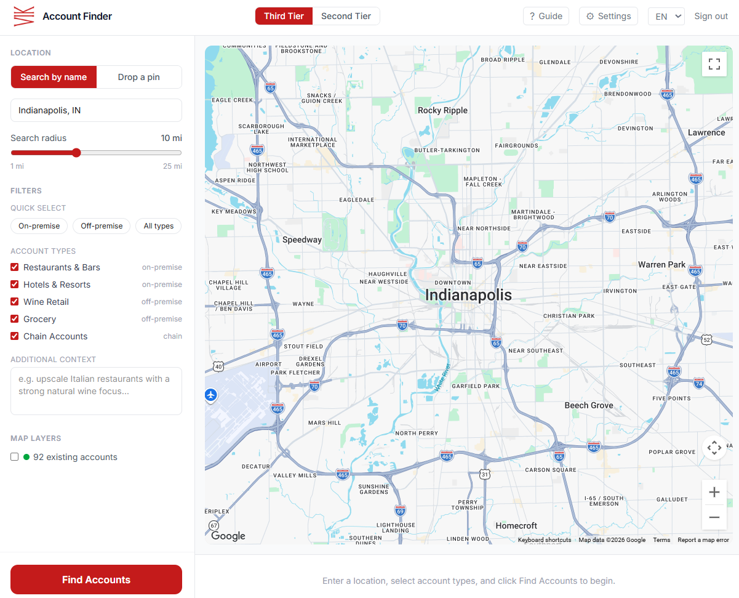Zoom in on the map
Viewport: 739px width, 598px height.
pos(714,492)
